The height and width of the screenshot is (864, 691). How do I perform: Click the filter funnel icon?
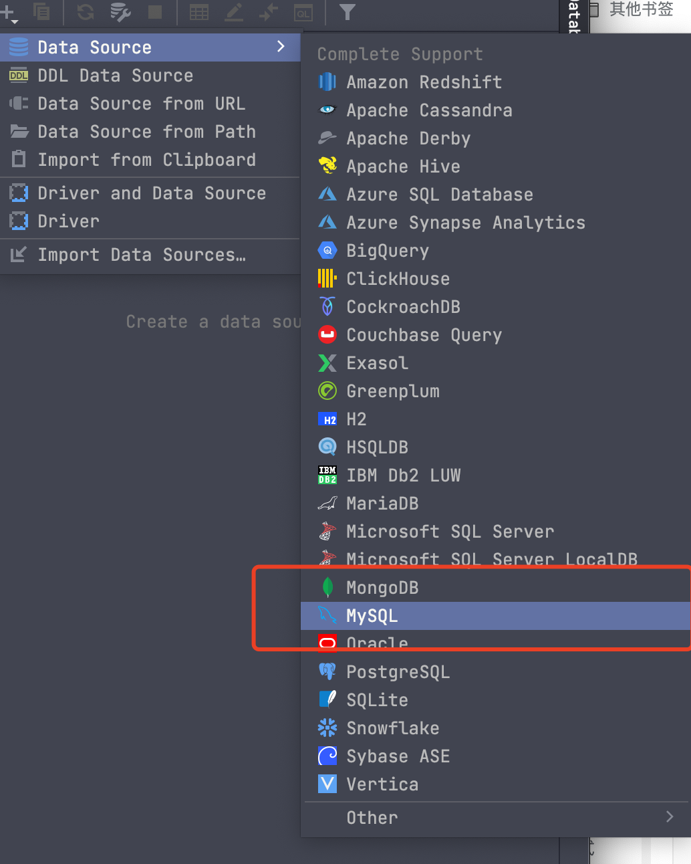click(x=348, y=12)
